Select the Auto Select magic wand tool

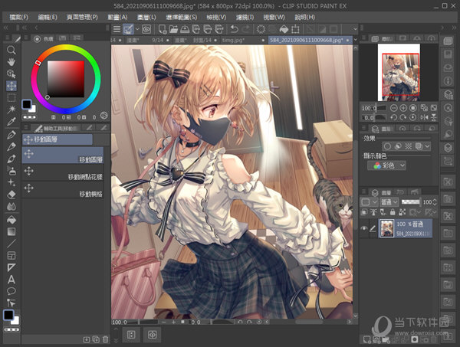pyautogui.click(x=11, y=110)
